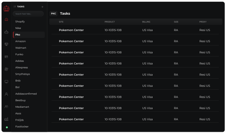Image resolution: width=226 pixels, height=133 pixels.
Task: Click the green status indicator dot
Action: click(x=7, y=127)
